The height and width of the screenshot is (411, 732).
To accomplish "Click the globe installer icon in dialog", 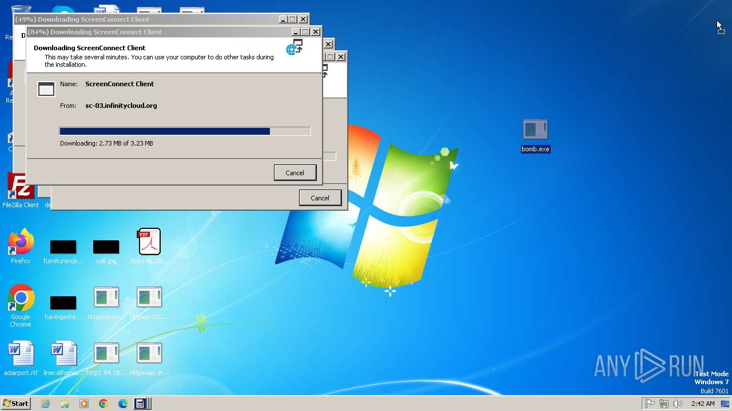I will click(295, 47).
